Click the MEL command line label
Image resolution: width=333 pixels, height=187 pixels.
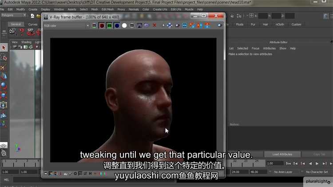point(6,180)
